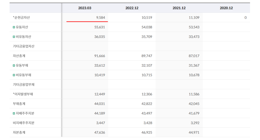Click the 비지배주주지분 value 3,447
The image size is (260, 140).
(x=101, y=123)
